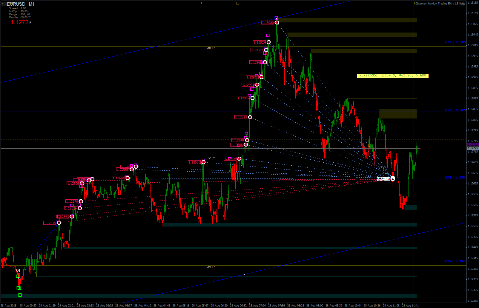
Task: Click the 28 Aug 2015 date label
Action: [9, 306]
